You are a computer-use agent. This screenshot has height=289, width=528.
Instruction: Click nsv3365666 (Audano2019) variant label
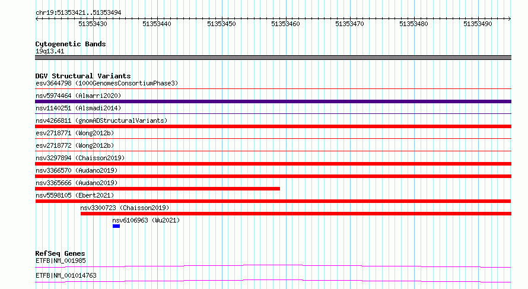(x=77, y=183)
